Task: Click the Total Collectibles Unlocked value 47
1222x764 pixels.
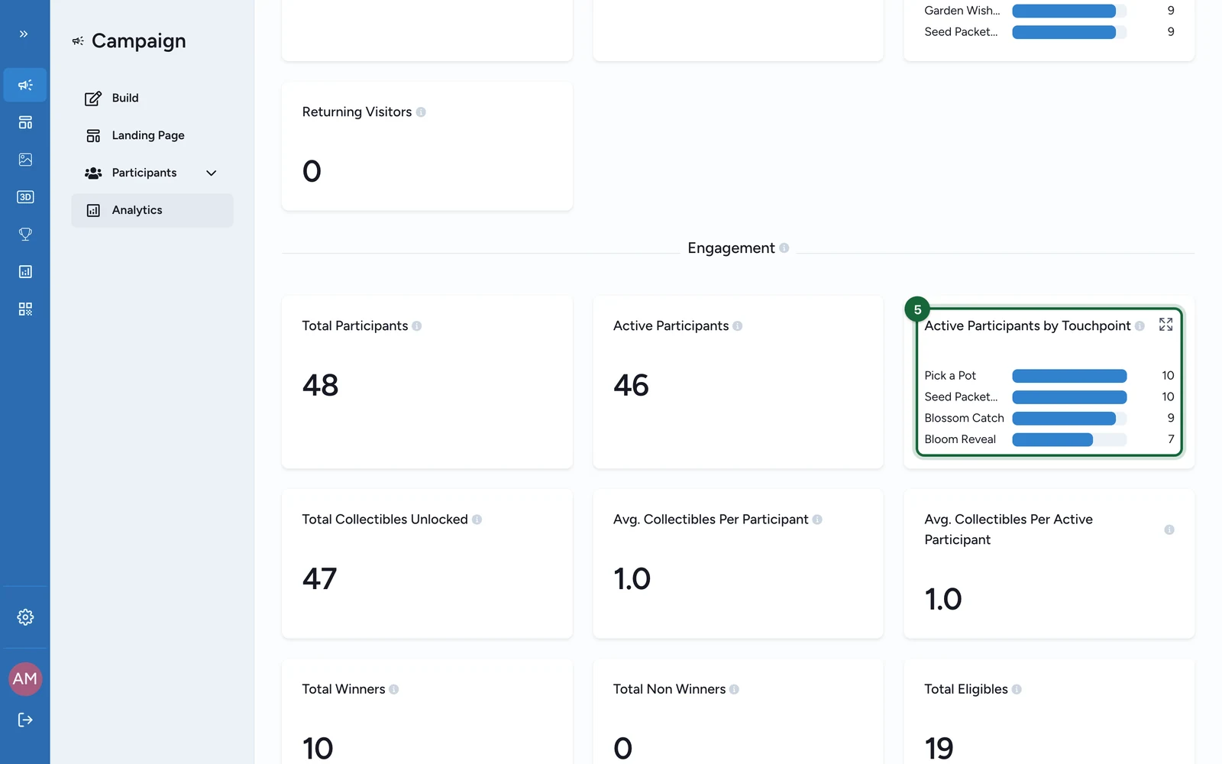Action: coord(319,579)
